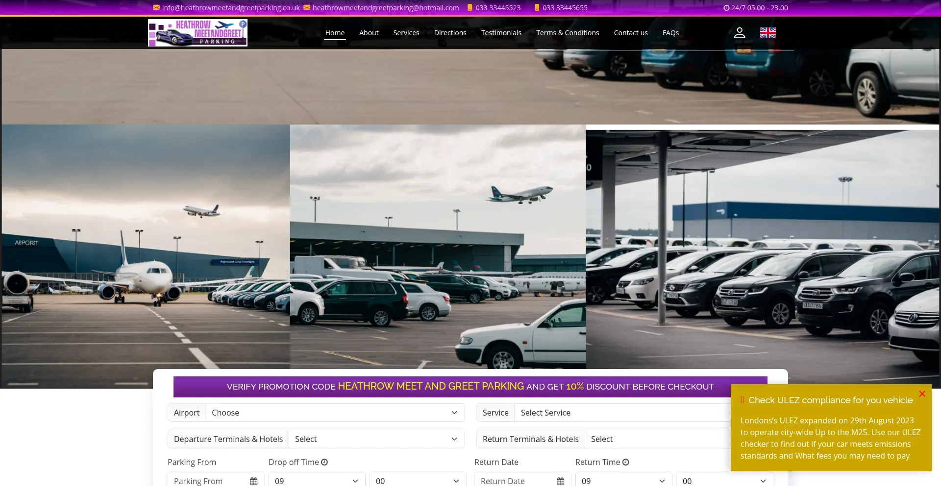This screenshot has height=486, width=941.
Task: Click the phone icon beside 033 33445523
Action: pyautogui.click(x=470, y=7)
